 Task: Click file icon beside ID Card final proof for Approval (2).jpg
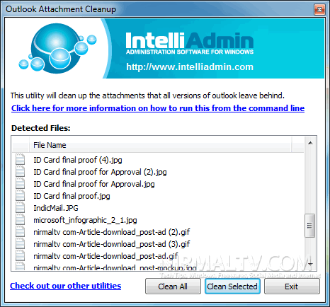coord(20,171)
